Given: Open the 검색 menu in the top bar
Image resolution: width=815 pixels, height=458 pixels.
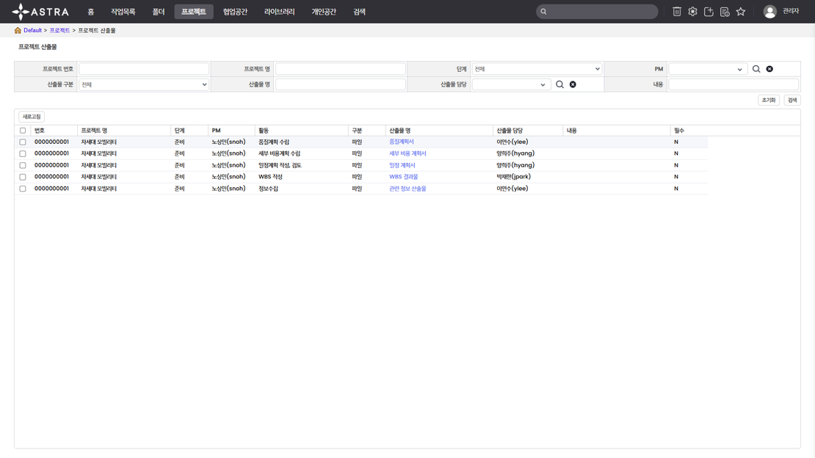Looking at the screenshot, I should pos(359,12).
